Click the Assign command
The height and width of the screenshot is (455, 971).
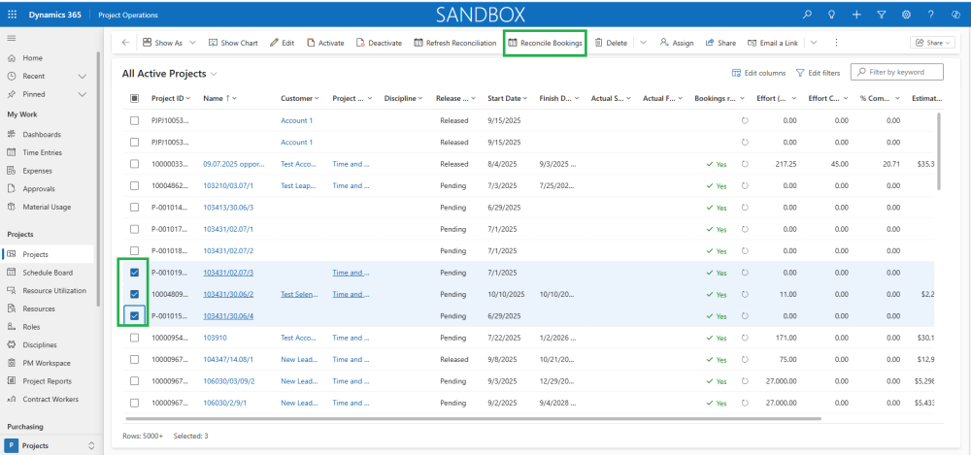[677, 43]
